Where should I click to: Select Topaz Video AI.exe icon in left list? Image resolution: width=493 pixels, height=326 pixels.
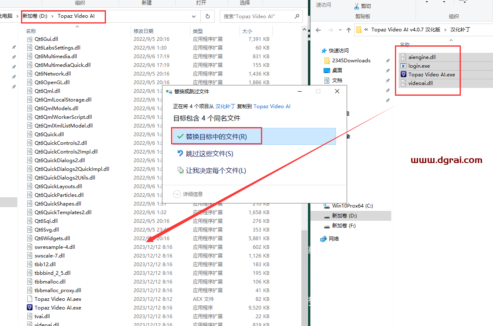(x=30, y=307)
